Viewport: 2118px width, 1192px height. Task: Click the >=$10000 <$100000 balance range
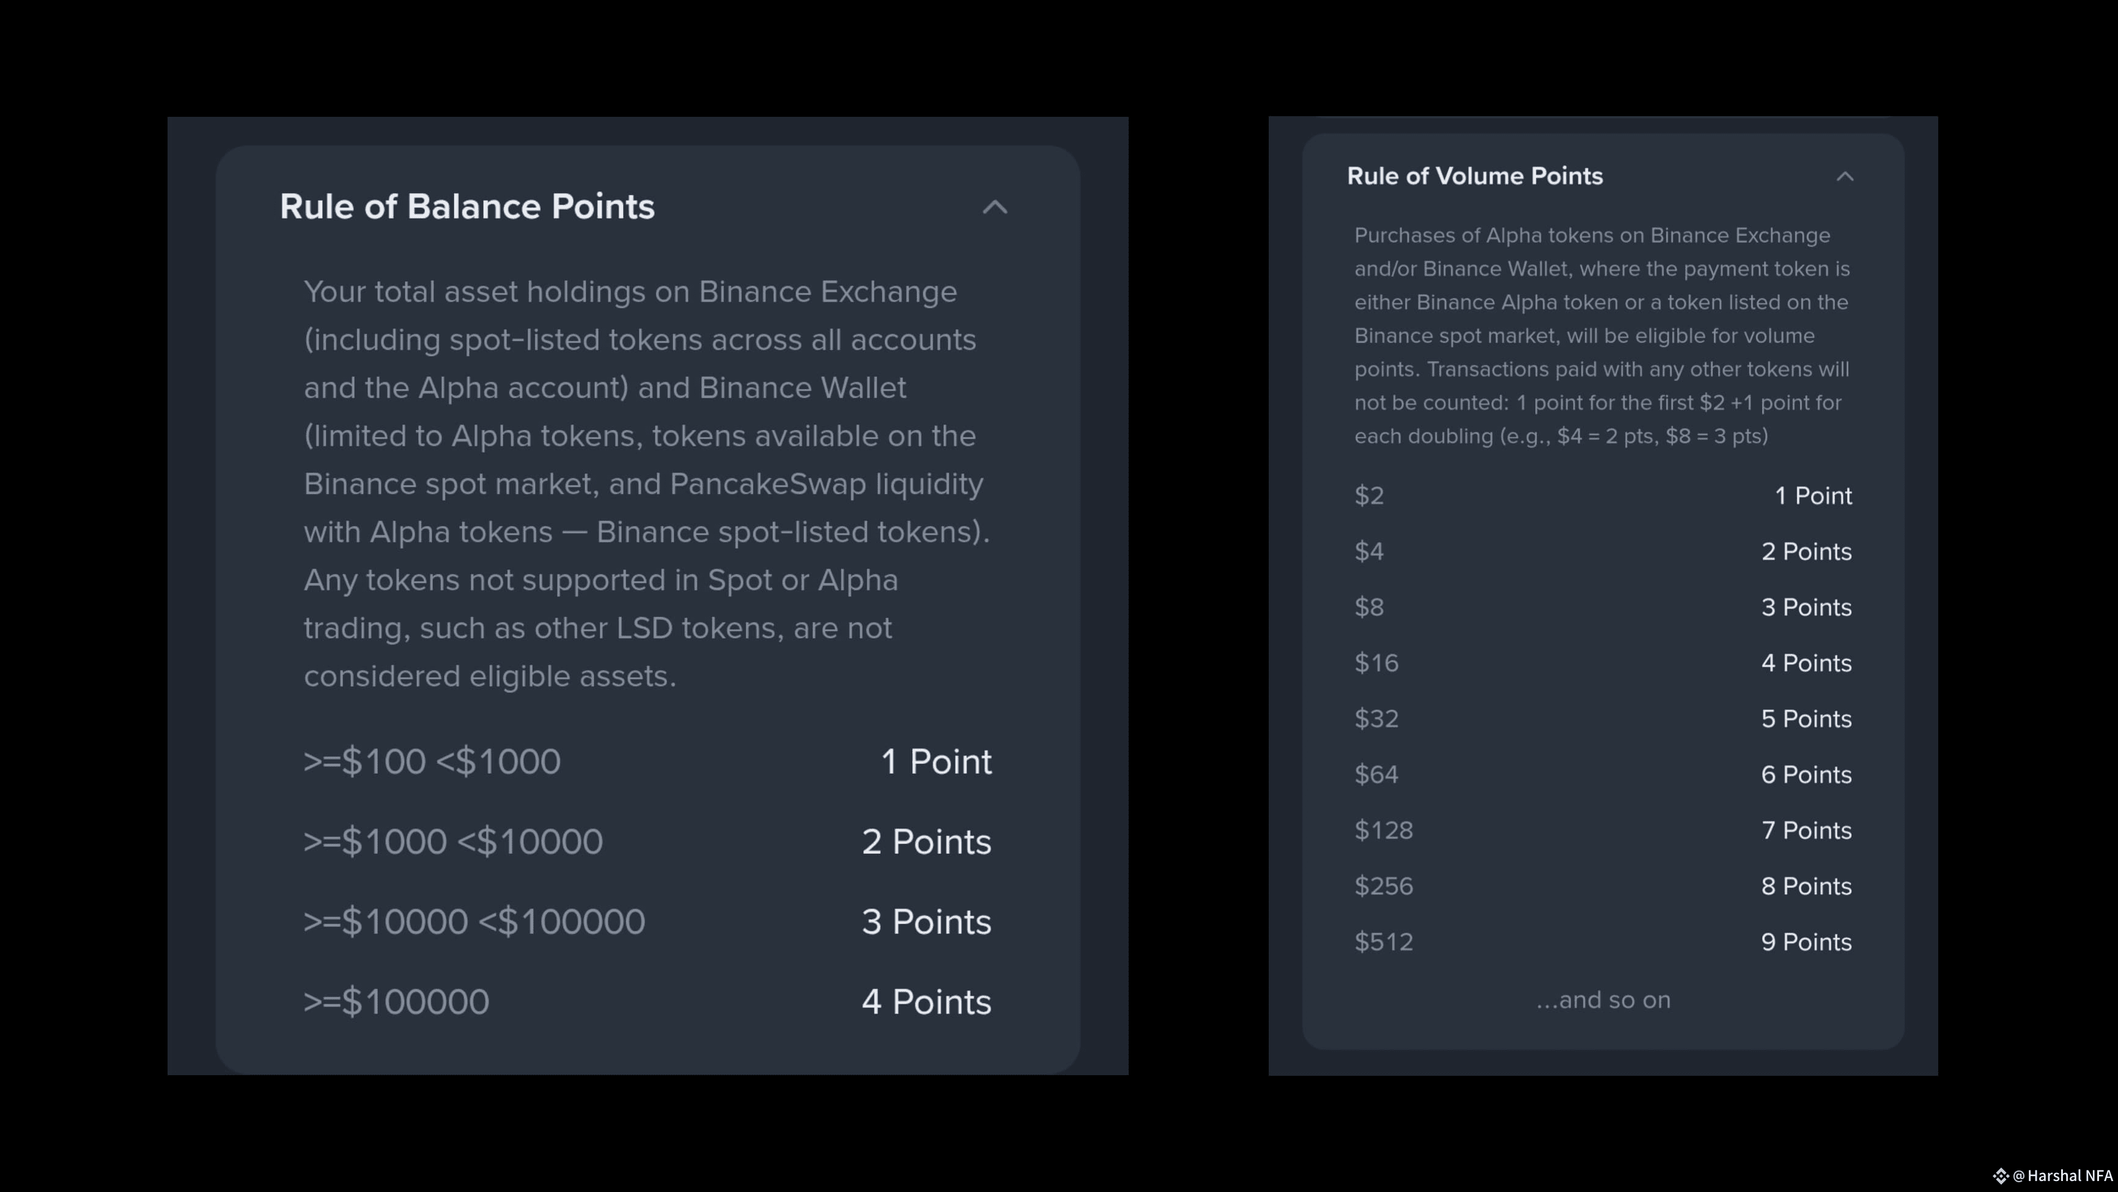click(x=474, y=921)
